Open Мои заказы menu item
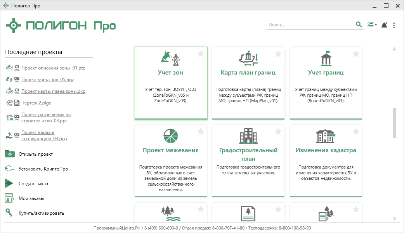The width and height of the screenshot is (404, 233). coord(31,198)
